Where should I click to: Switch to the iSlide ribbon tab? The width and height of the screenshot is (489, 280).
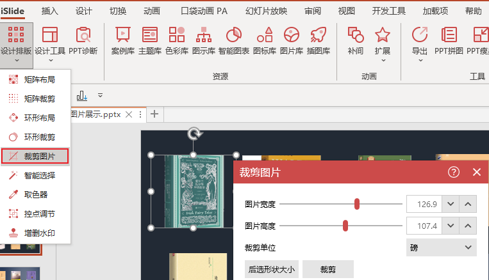(12, 12)
